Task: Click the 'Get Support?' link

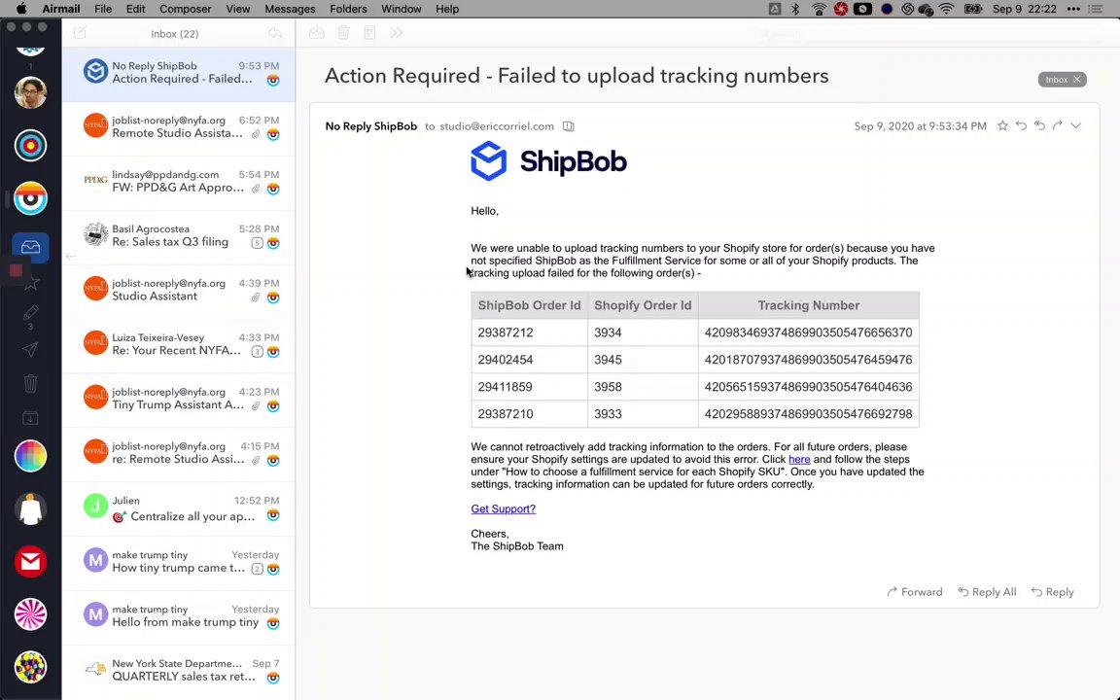Action: [503, 508]
